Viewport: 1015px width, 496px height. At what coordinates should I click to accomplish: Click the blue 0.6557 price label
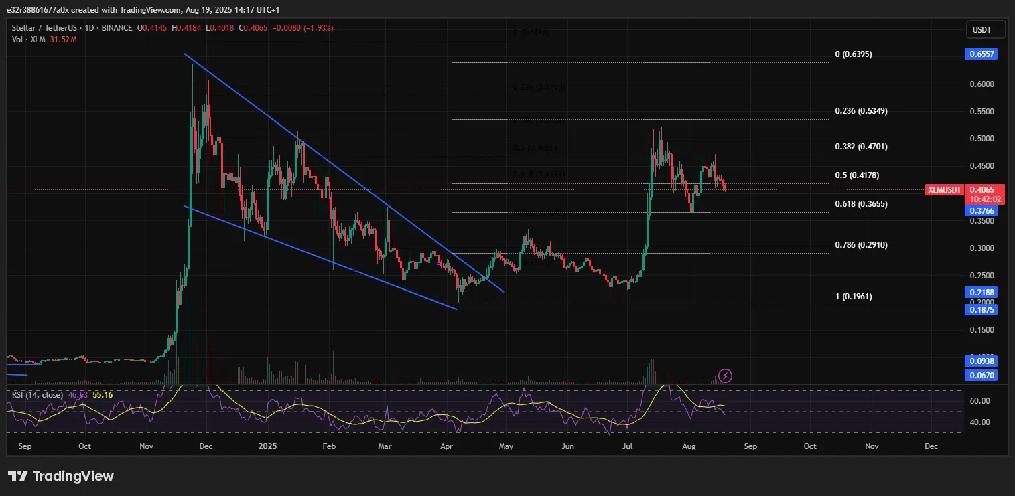pos(981,54)
